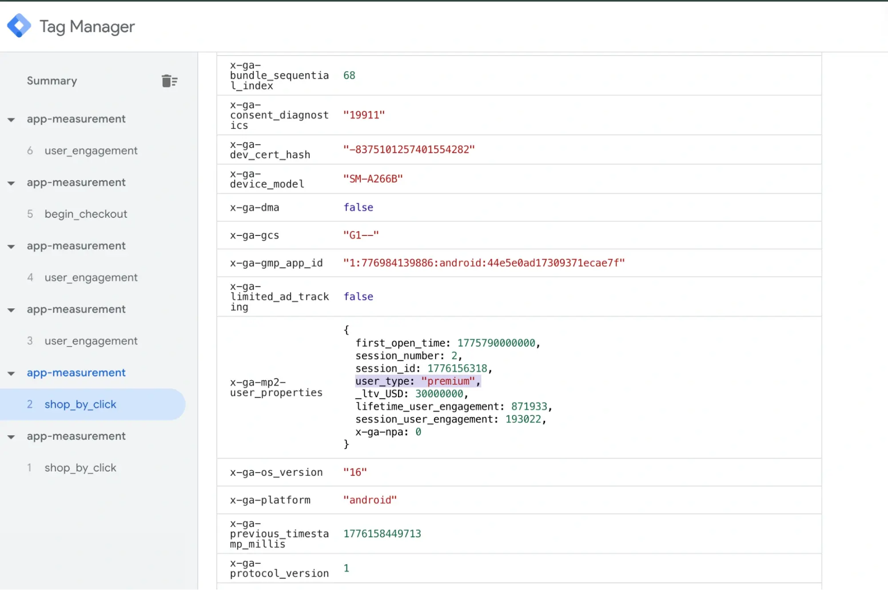The image size is (888, 590).
Task: Click the Tag Manager logo icon
Action: click(x=19, y=26)
